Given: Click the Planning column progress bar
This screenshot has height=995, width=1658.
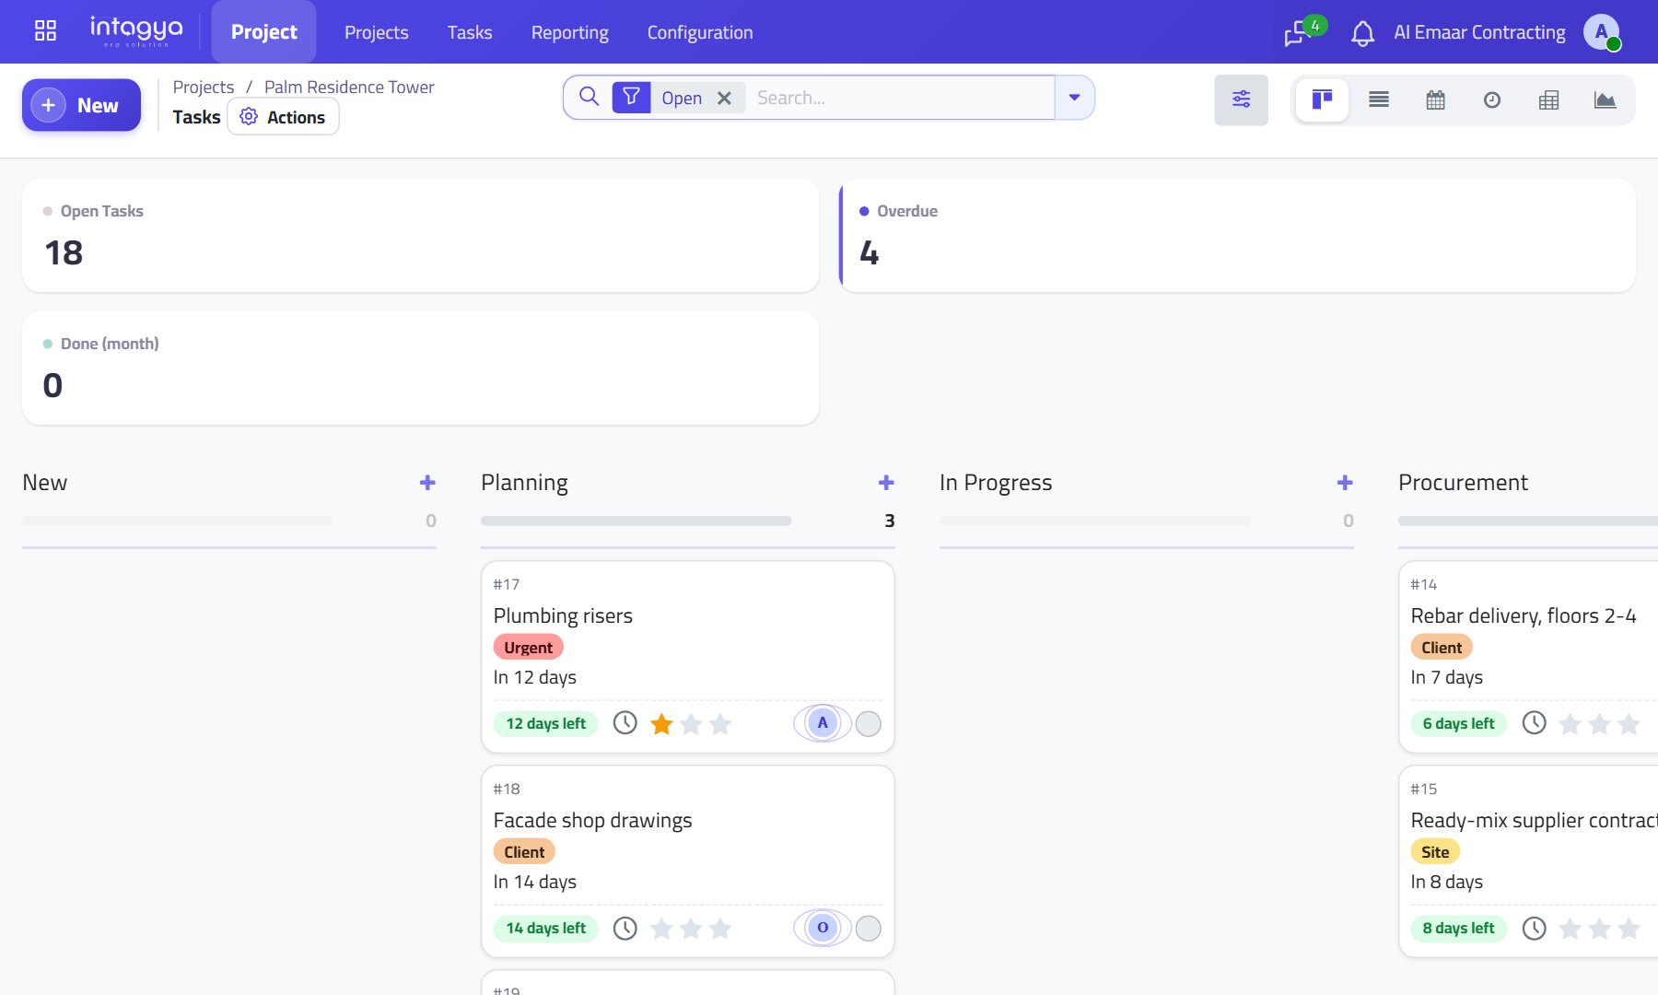Looking at the screenshot, I should 636,521.
